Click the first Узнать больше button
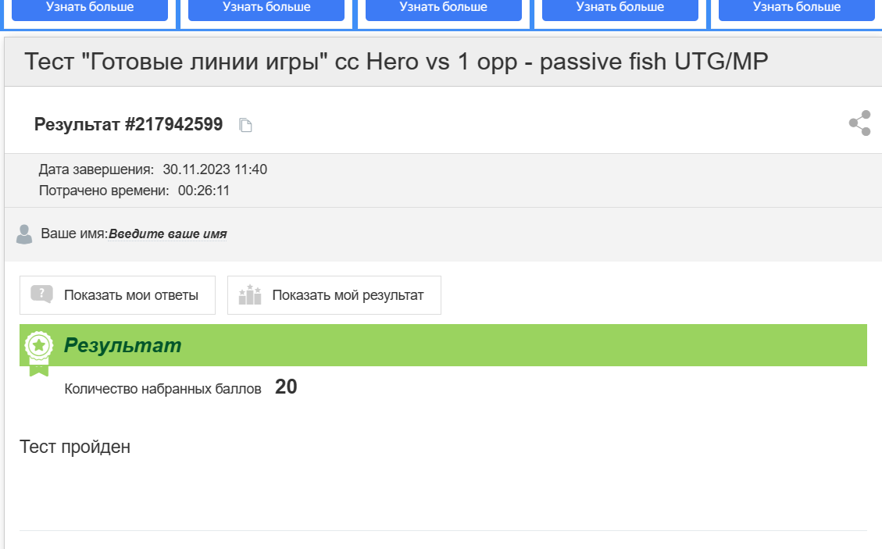Image resolution: width=882 pixels, height=549 pixels. [x=90, y=9]
